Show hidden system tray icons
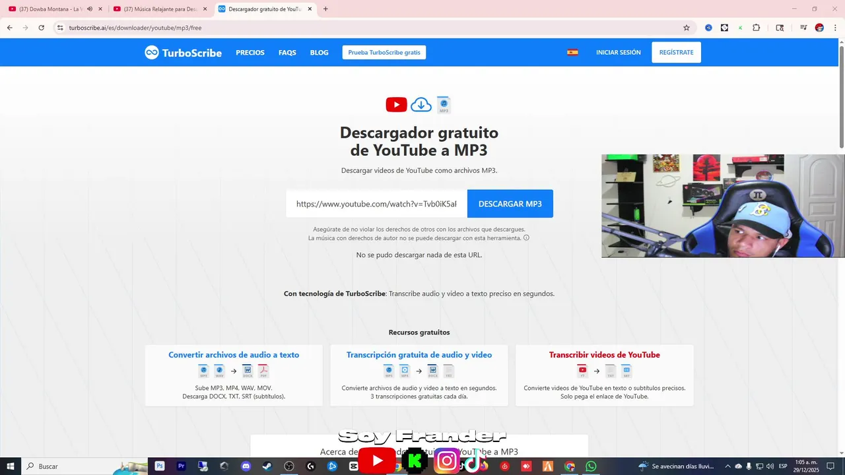845x475 pixels. coord(728,466)
